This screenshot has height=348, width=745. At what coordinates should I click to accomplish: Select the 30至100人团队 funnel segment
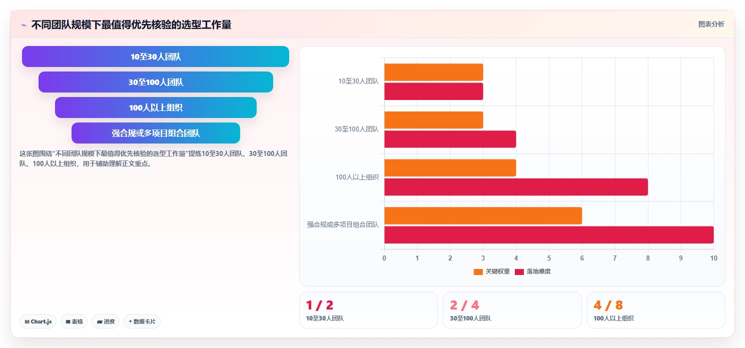click(x=156, y=82)
